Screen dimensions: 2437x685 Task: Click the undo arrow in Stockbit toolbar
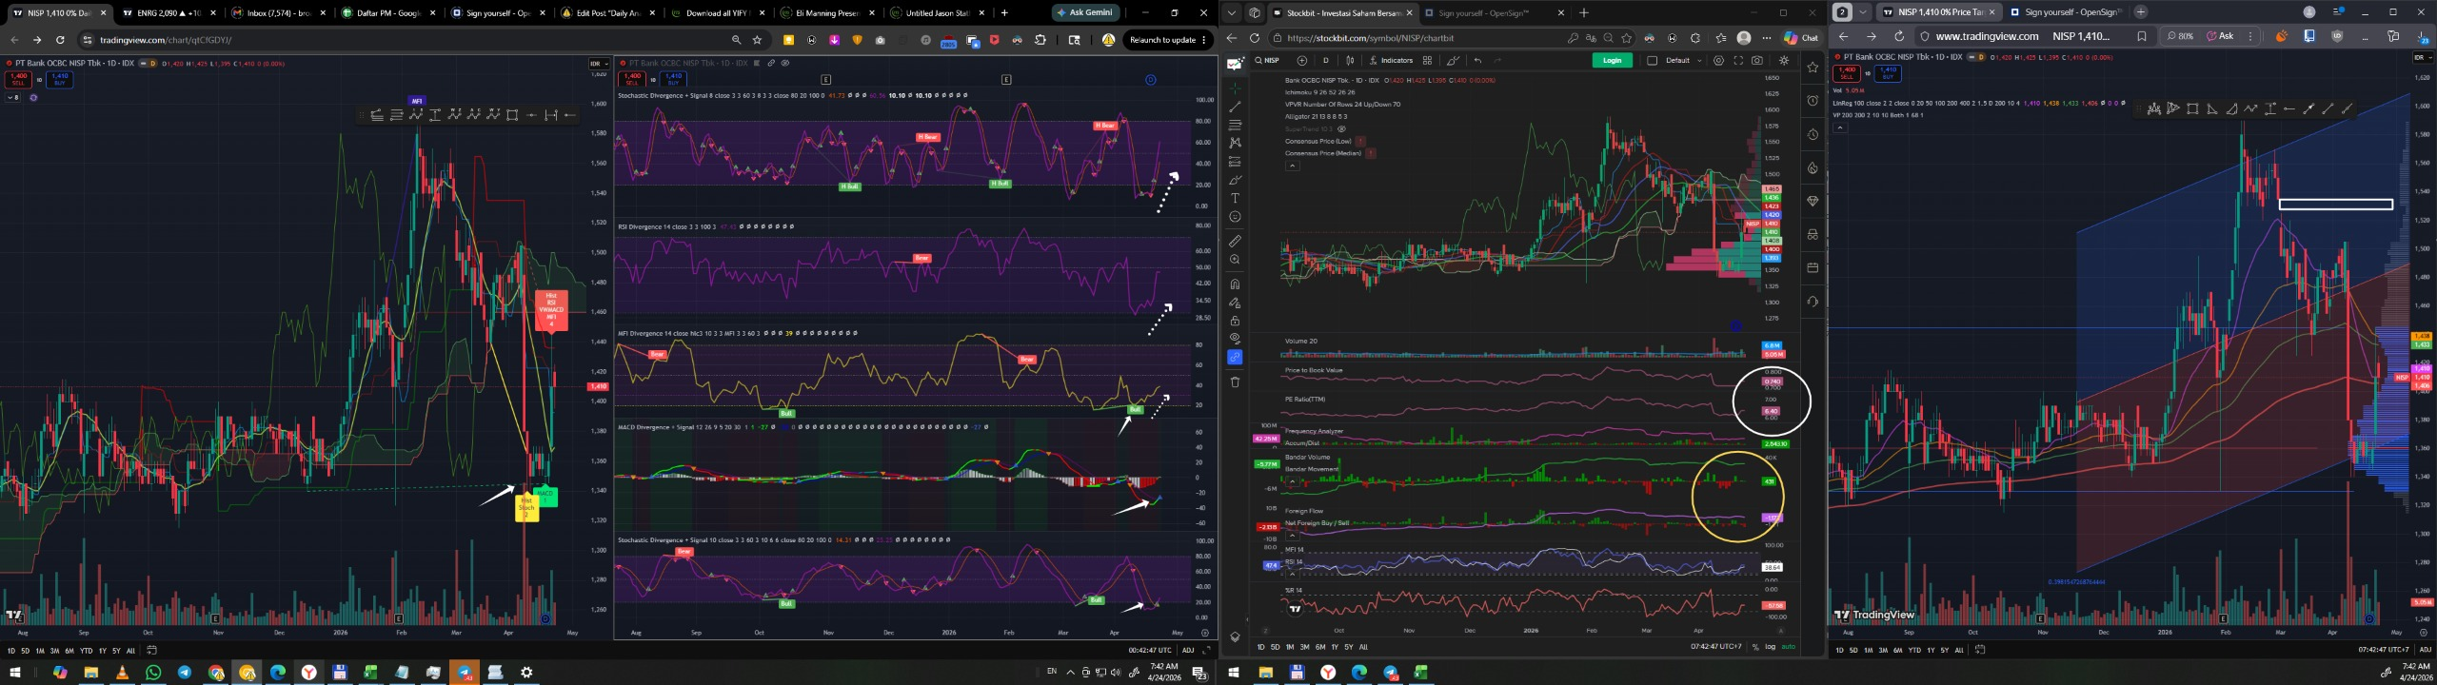click(x=1477, y=61)
